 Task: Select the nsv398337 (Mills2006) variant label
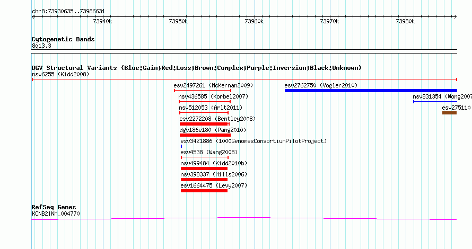[214, 174]
